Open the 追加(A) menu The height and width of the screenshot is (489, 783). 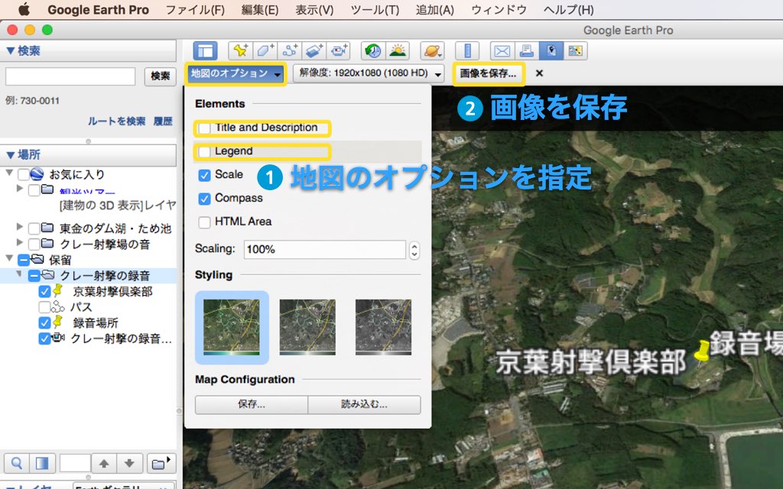click(x=435, y=10)
